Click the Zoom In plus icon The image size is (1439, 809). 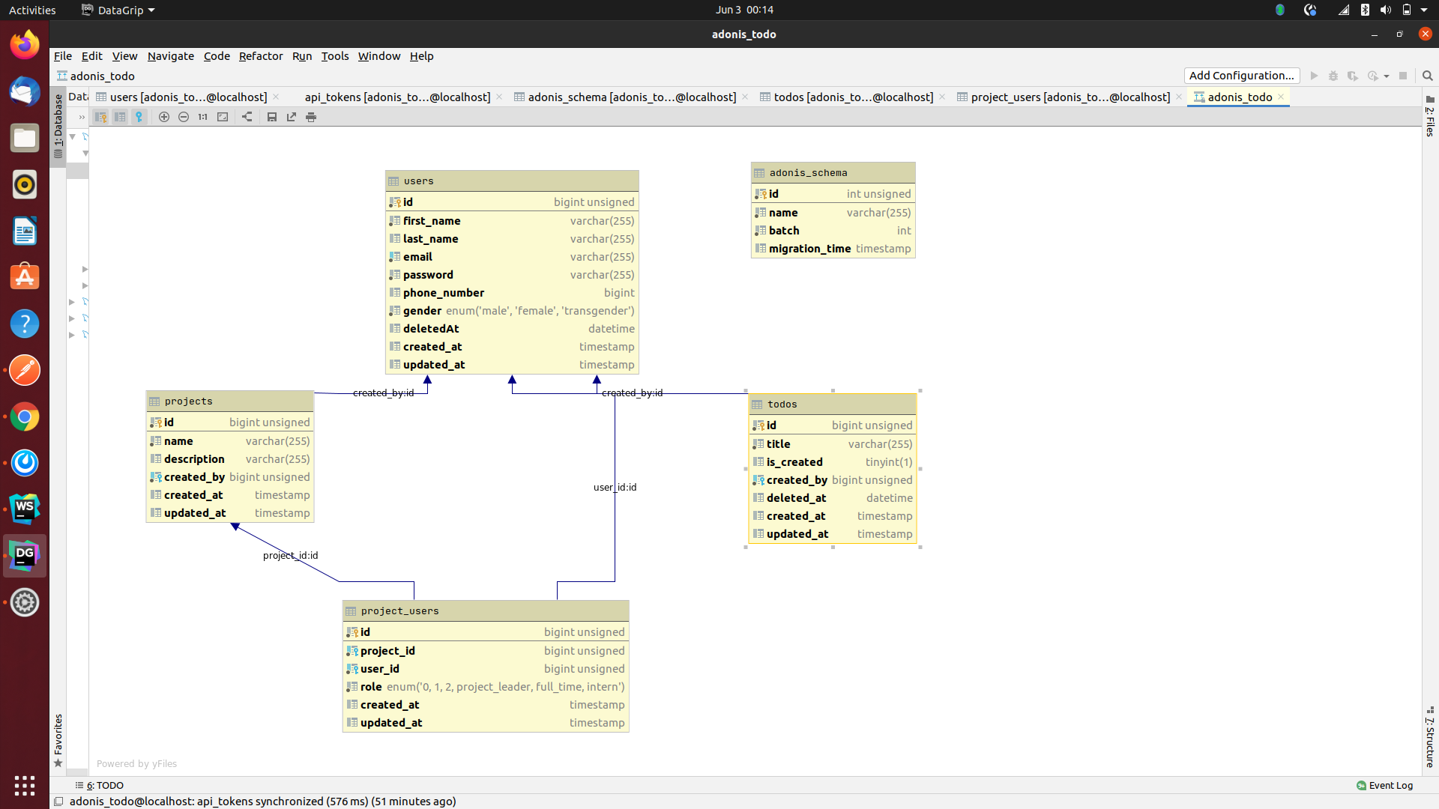(164, 117)
